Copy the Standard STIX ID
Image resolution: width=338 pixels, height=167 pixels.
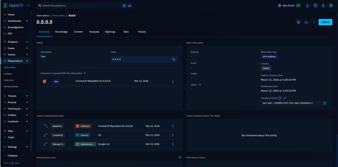(325, 103)
